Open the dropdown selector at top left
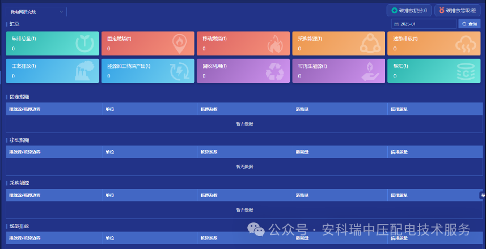 pos(37,11)
